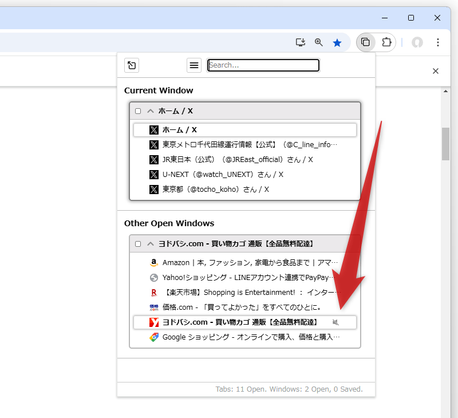
Task: Click X favicon of 東京メトロ千代田線 tab
Action: (154, 145)
